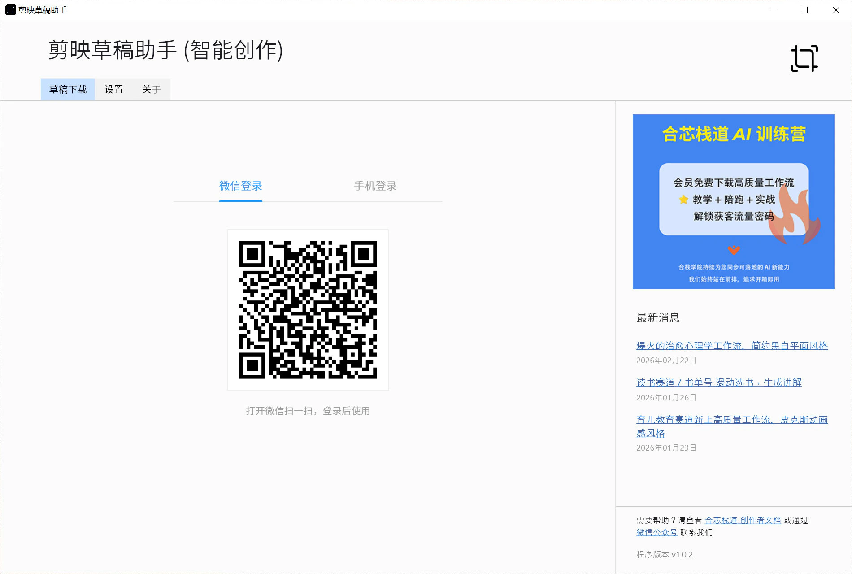Maximize the 剪映草稿助手 window
The width and height of the screenshot is (852, 574).
click(804, 10)
